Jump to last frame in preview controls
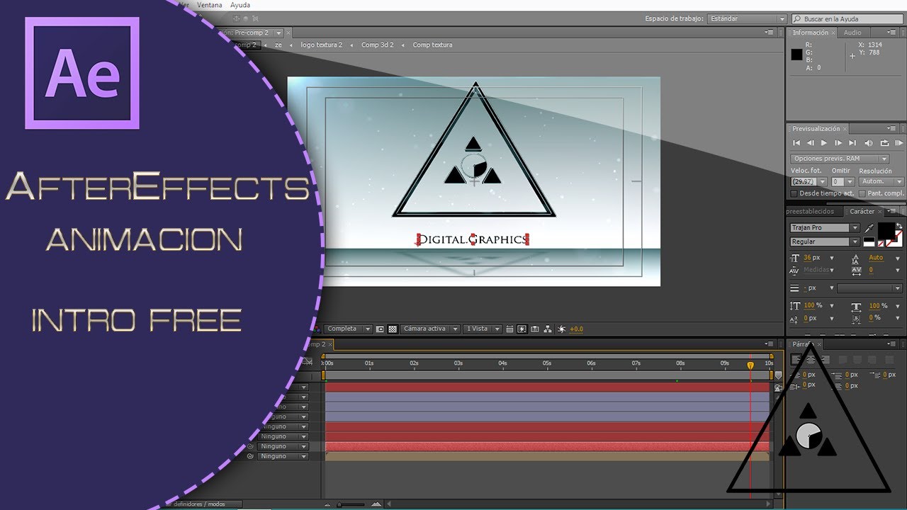Image resolution: width=907 pixels, height=510 pixels. 852,143
